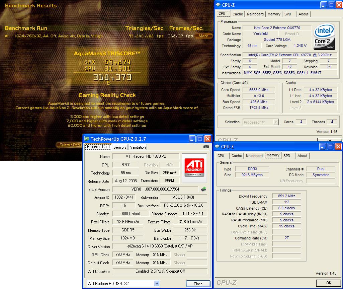Click the Code Name value Yorkfield
This screenshot has width=343, height=289.
(260, 33)
